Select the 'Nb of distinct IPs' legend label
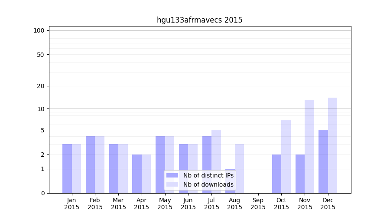The width and height of the screenshot is (390, 217). pyautogui.click(x=208, y=175)
